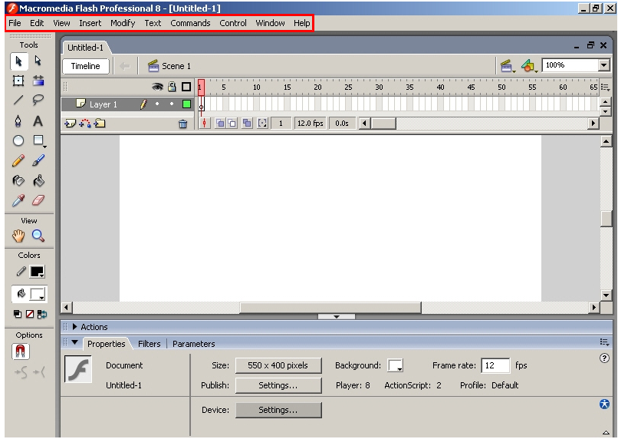Open the Properties panel options menu
This screenshot has height=439, width=618.
pos(605,342)
